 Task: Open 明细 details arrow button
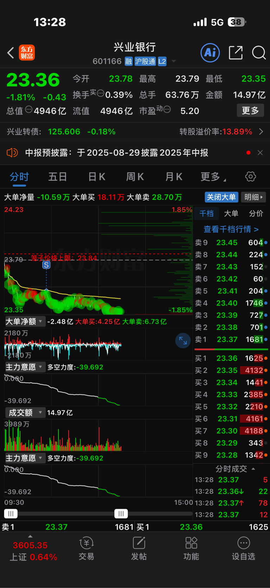(x=253, y=197)
